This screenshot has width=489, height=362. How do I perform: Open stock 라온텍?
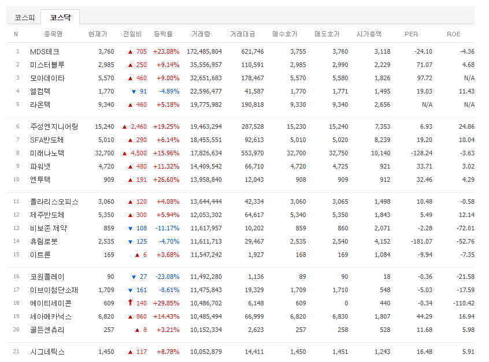click(x=40, y=105)
